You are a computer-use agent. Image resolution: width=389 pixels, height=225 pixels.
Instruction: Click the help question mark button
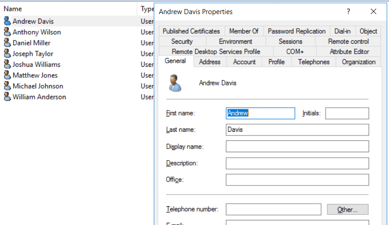coord(349,11)
